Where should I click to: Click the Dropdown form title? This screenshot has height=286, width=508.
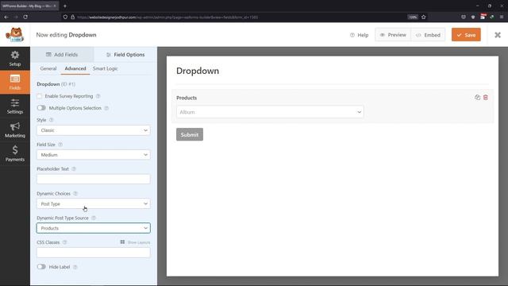[x=198, y=71]
